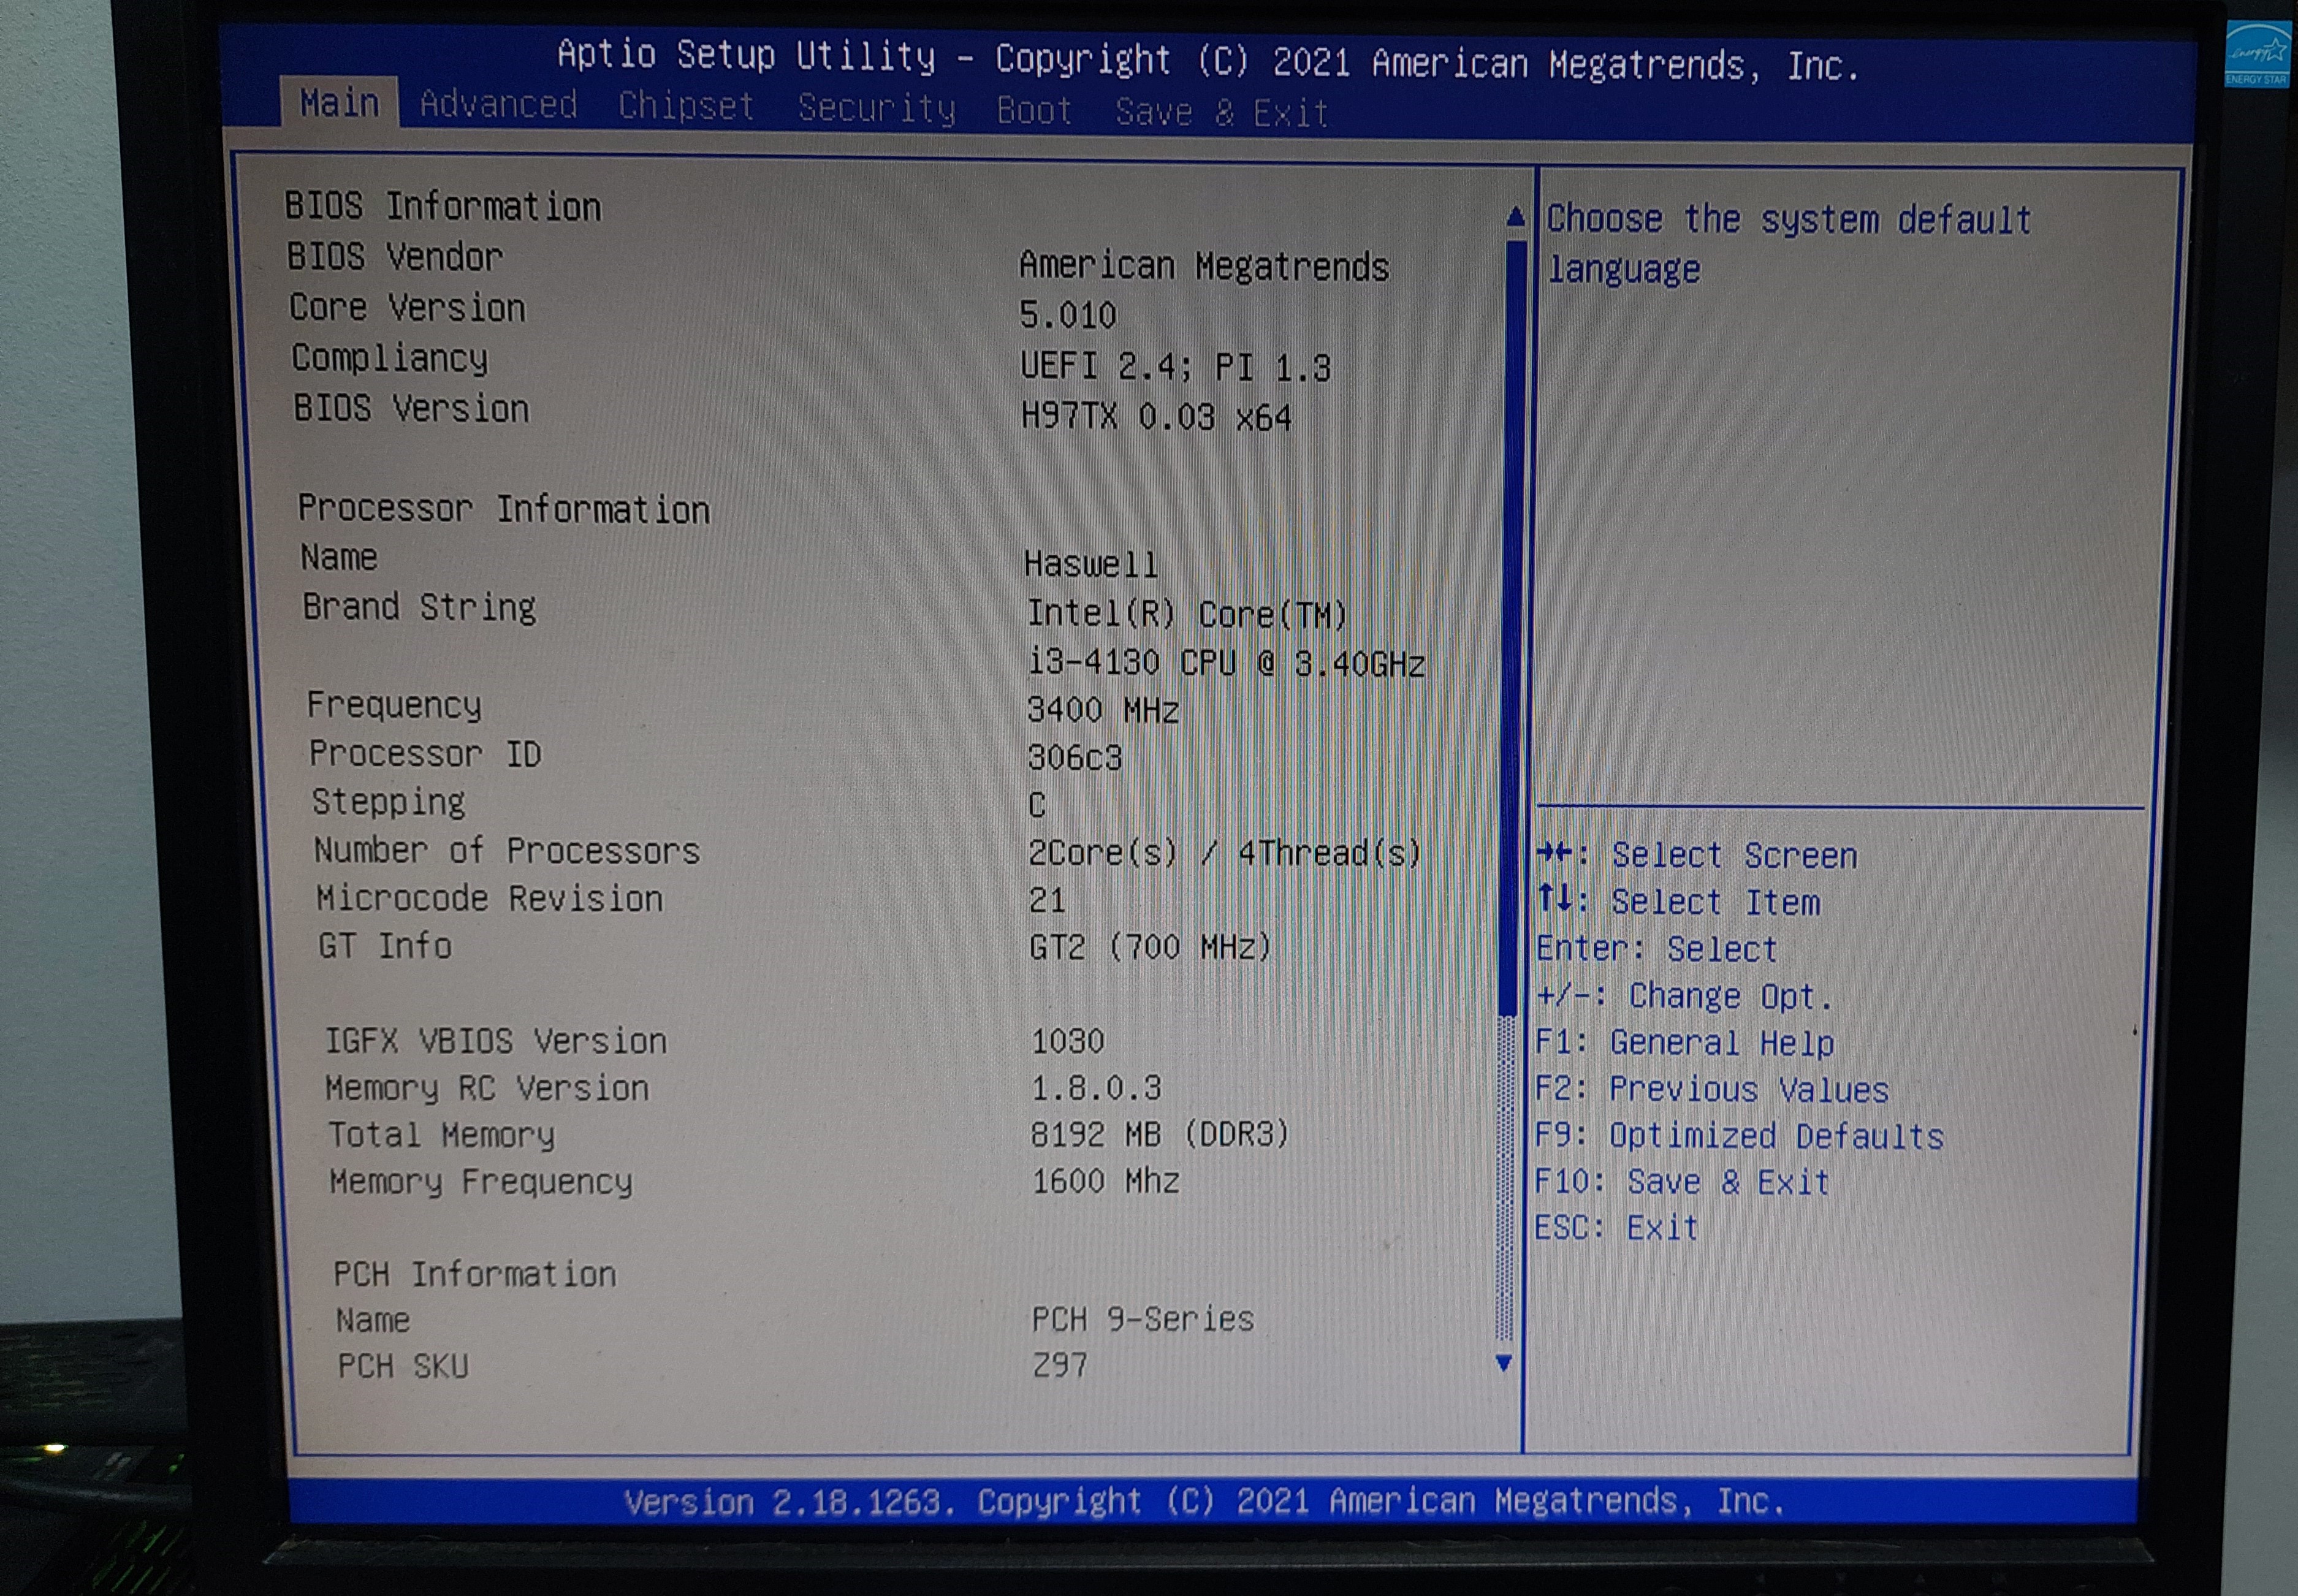Click the 'Haswell' processor name value
Screen dimensions: 2298x1596
pyautogui.click(x=1091, y=564)
